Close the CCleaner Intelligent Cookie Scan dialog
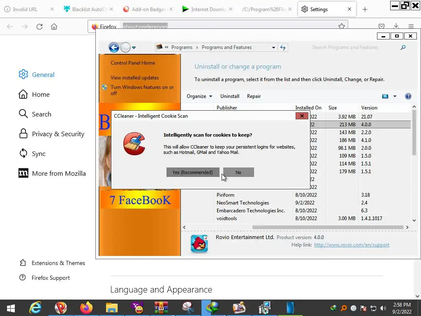 [302, 116]
